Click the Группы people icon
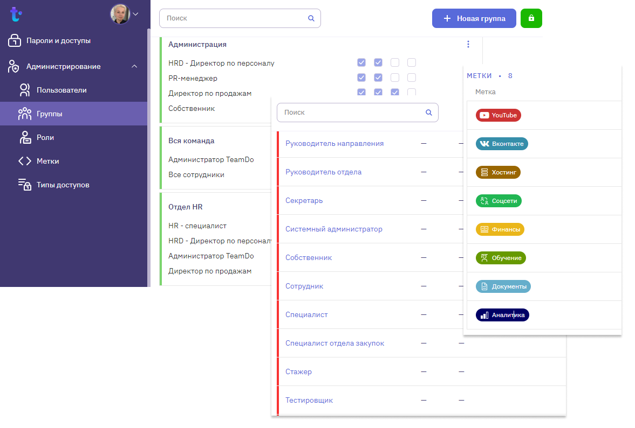 (25, 114)
